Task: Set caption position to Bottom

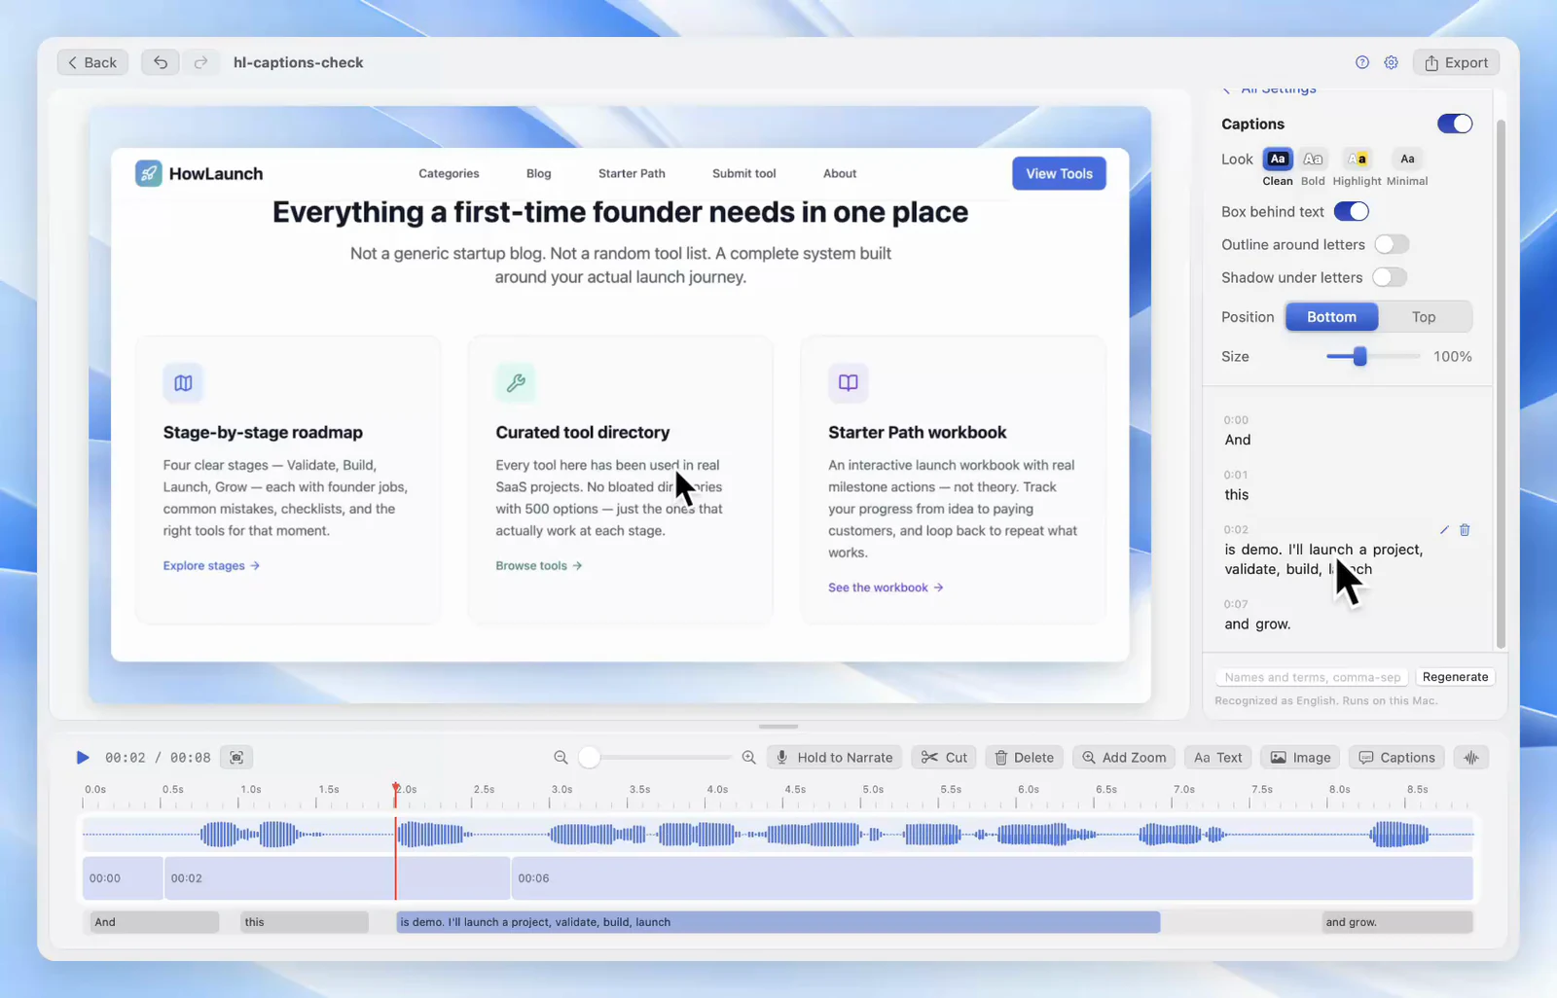Action: click(1331, 317)
